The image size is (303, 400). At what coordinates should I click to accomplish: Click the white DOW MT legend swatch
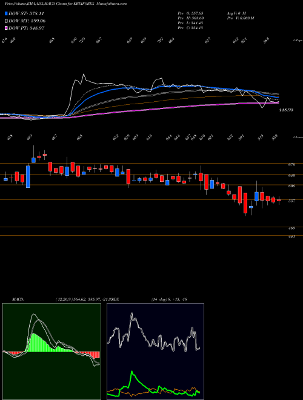click(7, 21)
